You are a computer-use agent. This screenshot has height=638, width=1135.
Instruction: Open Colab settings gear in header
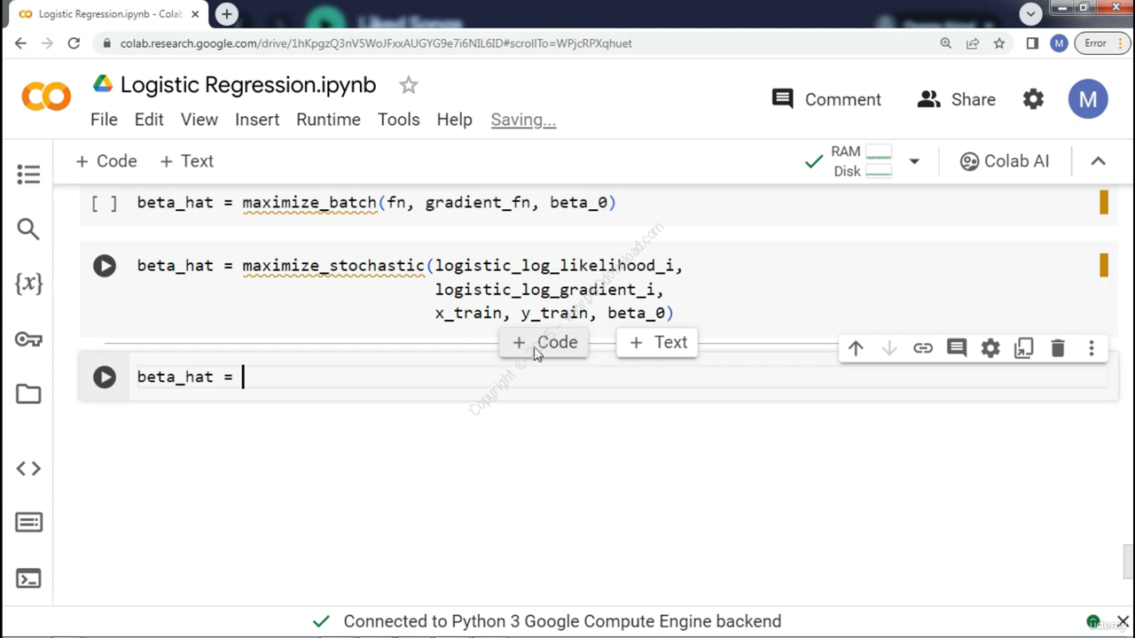pos(1033,99)
